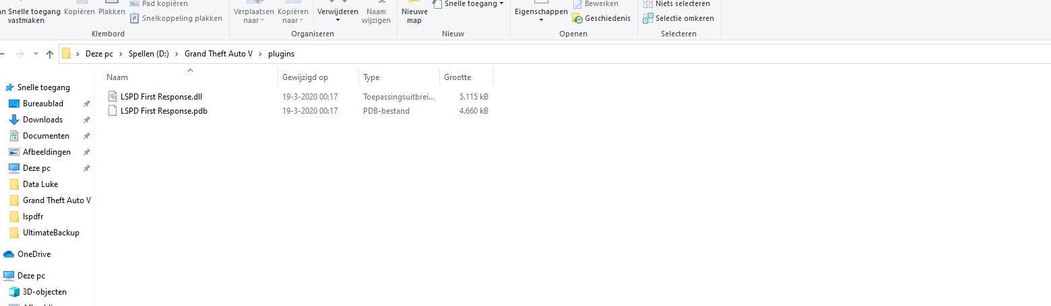Open UltimateBackup folder in navigation pane
1051x306 pixels.
(51, 233)
